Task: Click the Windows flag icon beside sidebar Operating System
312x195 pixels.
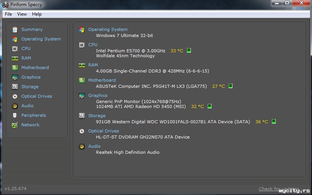Action: coord(15,39)
